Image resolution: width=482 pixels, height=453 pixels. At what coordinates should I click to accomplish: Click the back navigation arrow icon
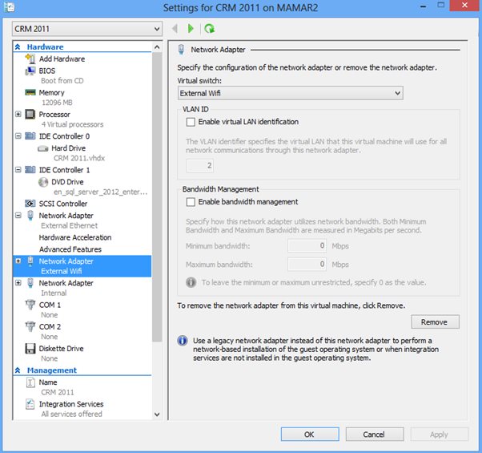[x=175, y=29]
